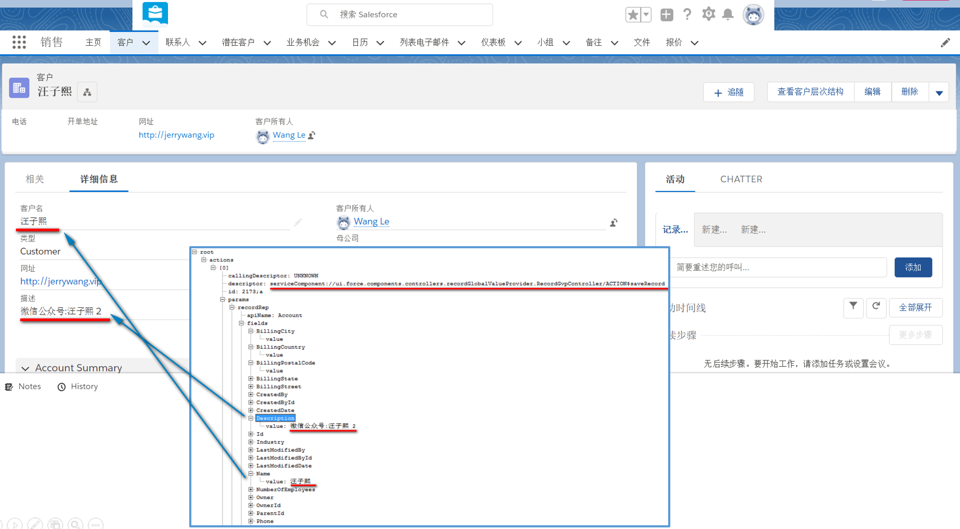This screenshot has width=960, height=529.
Task: Click change owner icon in the details section
Action: 613,223
